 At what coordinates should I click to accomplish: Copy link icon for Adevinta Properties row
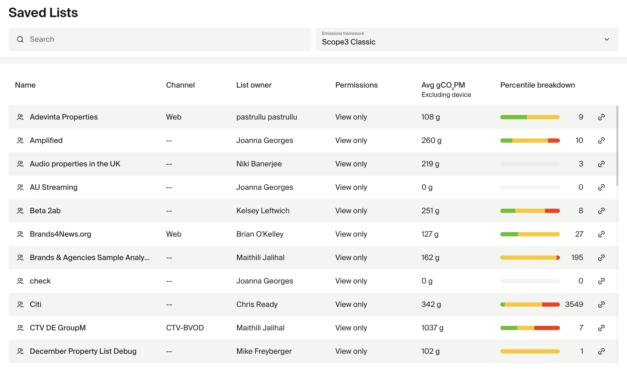pyautogui.click(x=601, y=117)
